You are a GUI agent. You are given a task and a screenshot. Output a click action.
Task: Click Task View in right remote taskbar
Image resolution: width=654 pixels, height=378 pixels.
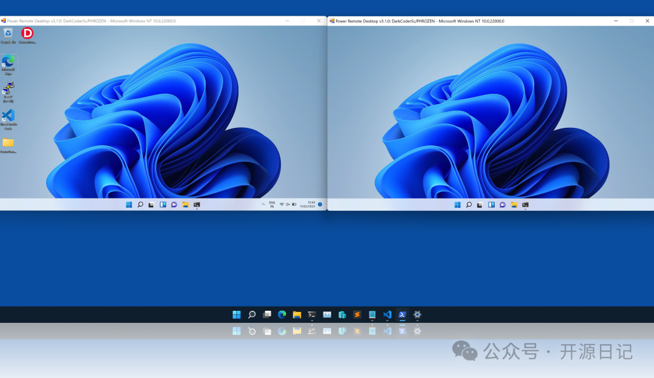[x=480, y=205]
